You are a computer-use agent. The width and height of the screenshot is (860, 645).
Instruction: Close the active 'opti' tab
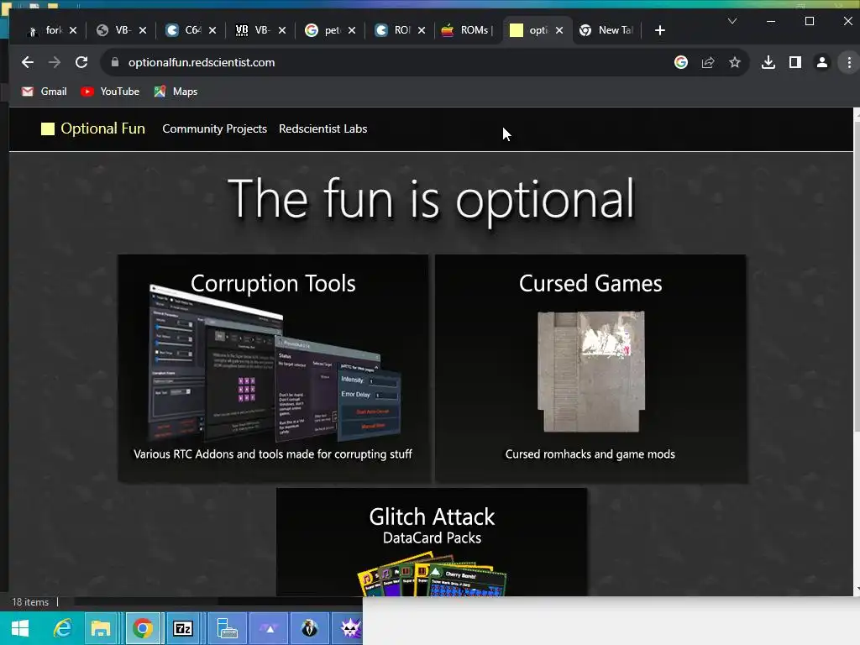(558, 30)
